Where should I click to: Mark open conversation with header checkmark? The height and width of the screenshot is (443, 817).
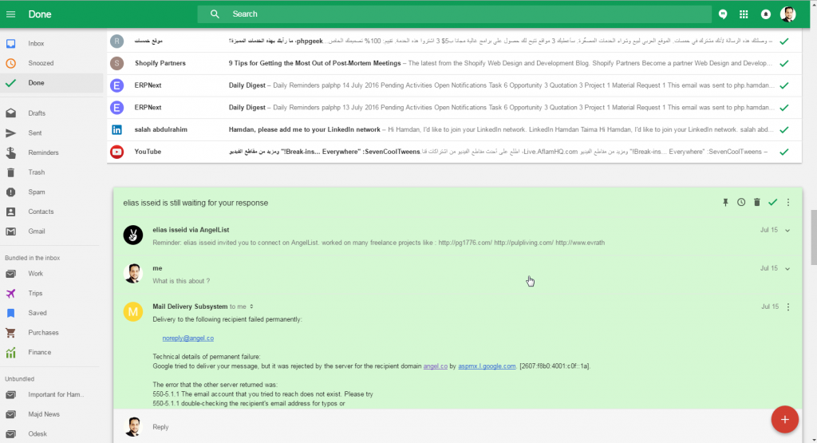[x=772, y=202]
